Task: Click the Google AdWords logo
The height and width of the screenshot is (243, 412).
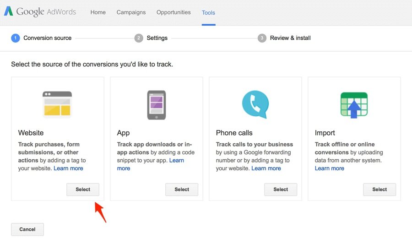Action: tap(40, 11)
